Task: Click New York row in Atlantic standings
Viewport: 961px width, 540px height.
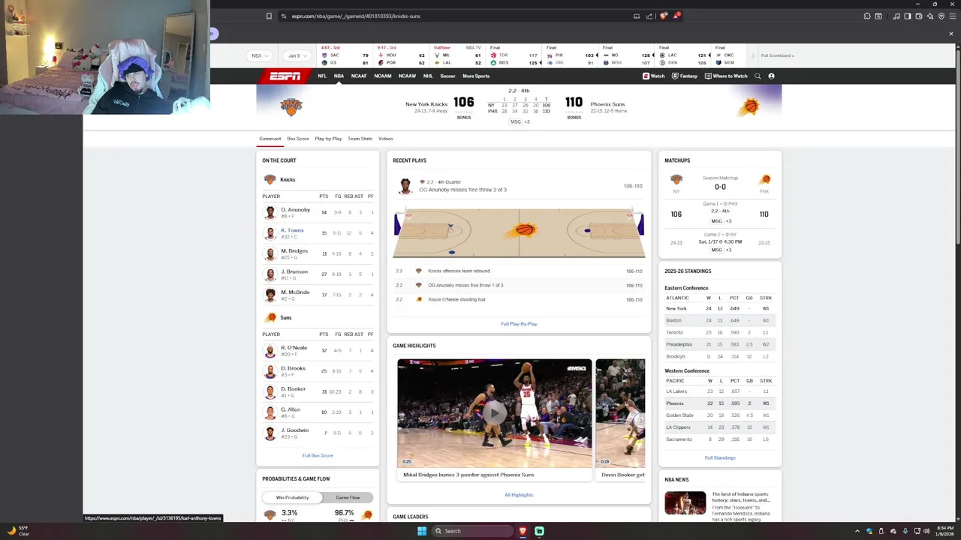Action: pyautogui.click(x=720, y=308)
